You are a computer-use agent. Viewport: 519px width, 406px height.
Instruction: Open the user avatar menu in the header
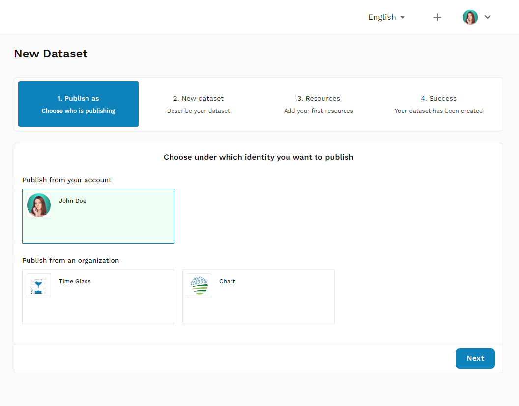tap(470, 17)
